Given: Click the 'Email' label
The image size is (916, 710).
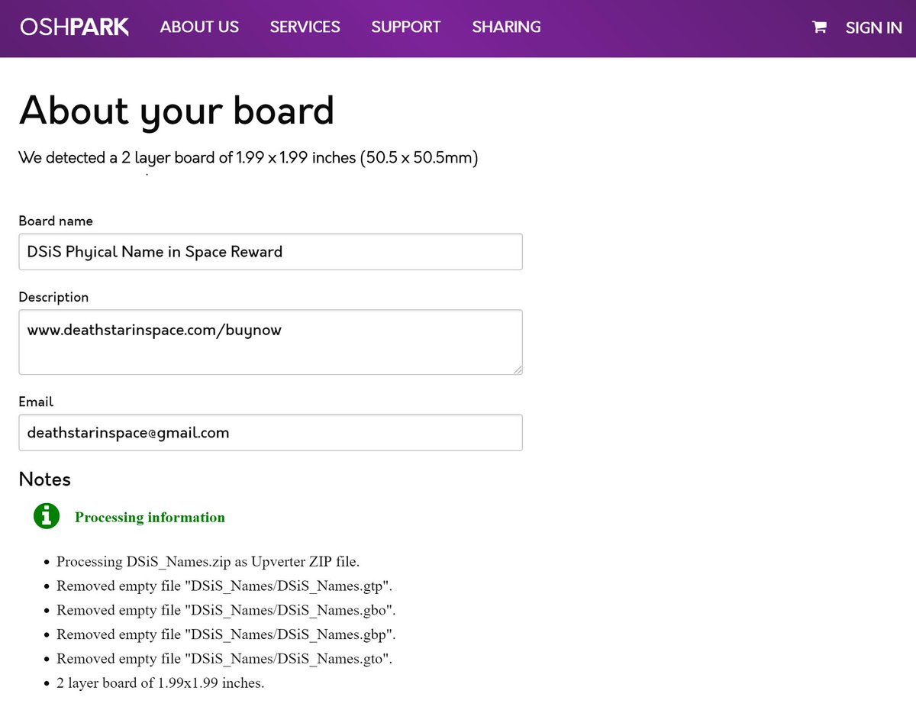Looking at the screenshot, I should (36, 402).
